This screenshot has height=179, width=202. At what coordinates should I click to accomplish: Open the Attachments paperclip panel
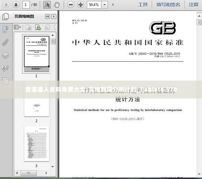(5, 43)
